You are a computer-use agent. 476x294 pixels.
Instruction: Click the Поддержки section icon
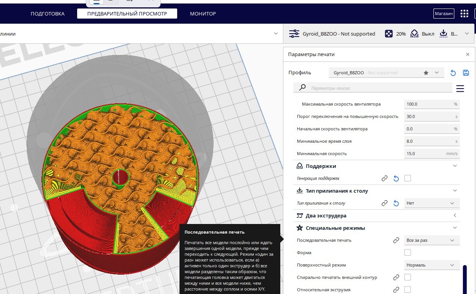point(300,166)
